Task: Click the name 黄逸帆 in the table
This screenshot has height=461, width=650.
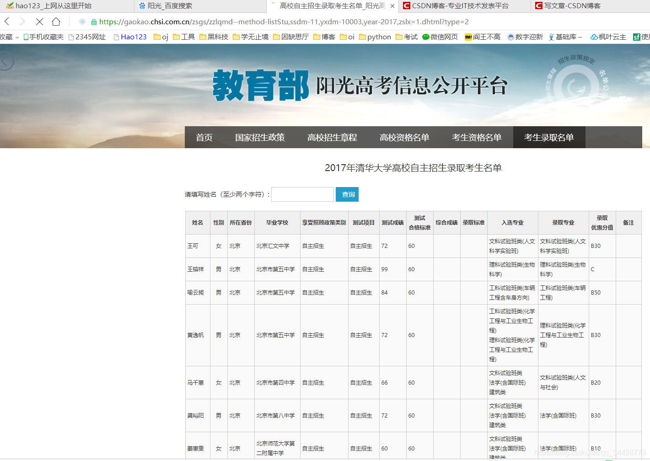Action: (x=195, y=335)
